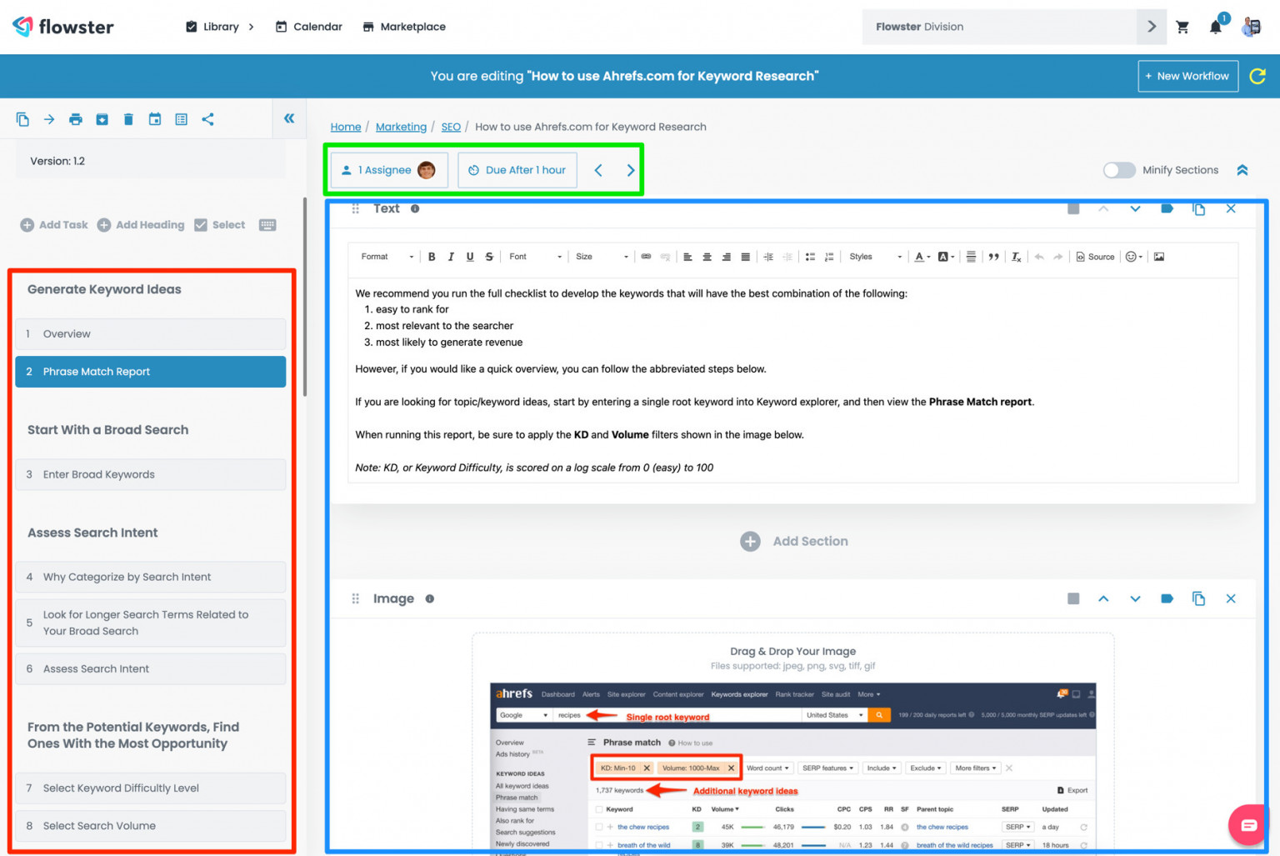Open the notifications bell
1280x856 pixels.
click(1215, 28)
